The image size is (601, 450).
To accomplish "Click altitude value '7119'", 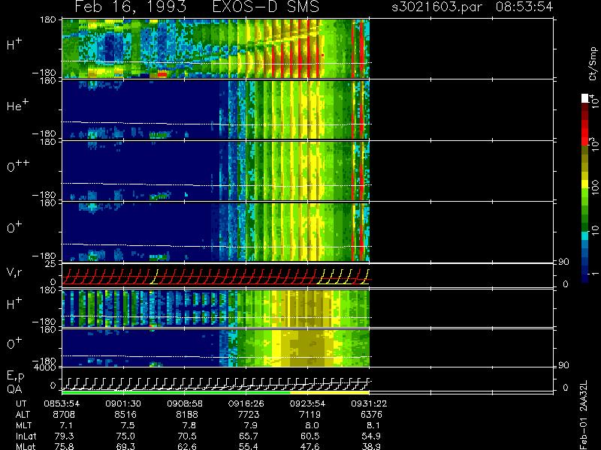I will point(310,415).
